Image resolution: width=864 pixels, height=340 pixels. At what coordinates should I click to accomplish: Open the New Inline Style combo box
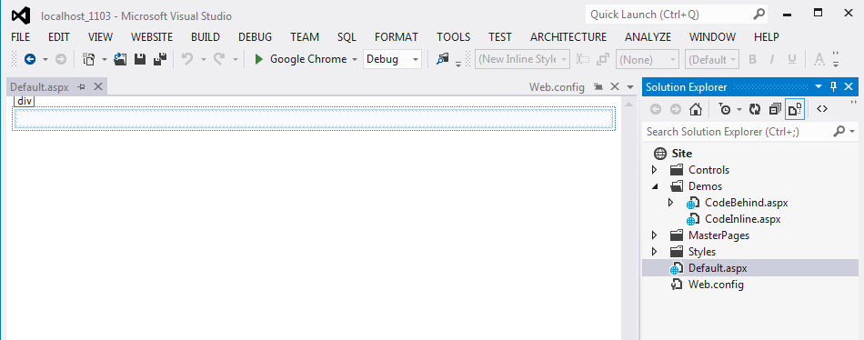coord(522,59)
